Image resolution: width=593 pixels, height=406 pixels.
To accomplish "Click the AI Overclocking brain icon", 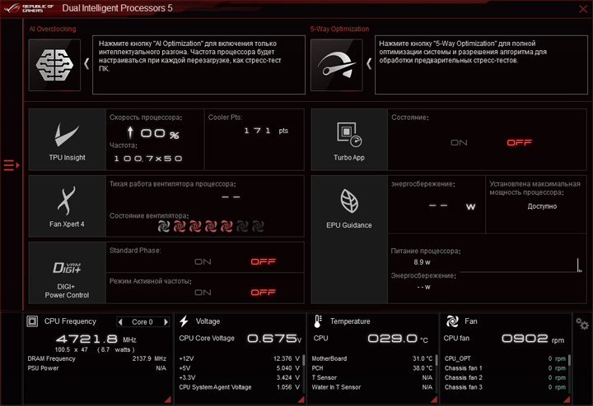I will [x=54, y=65].
